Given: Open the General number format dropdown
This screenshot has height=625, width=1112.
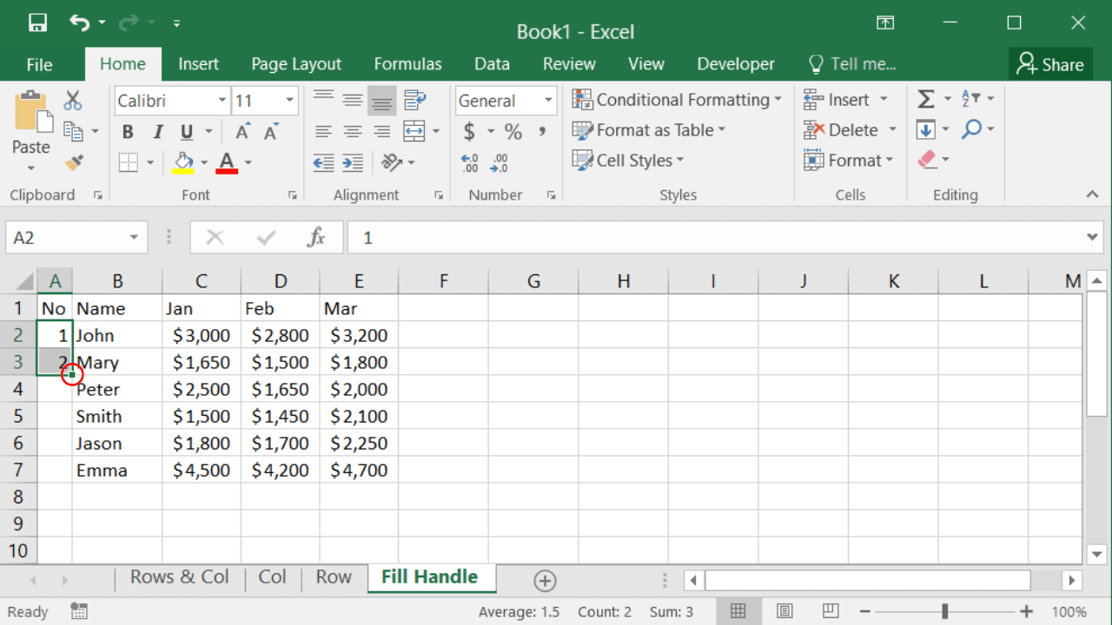Looking at the screenshot, I should (548, 101).
